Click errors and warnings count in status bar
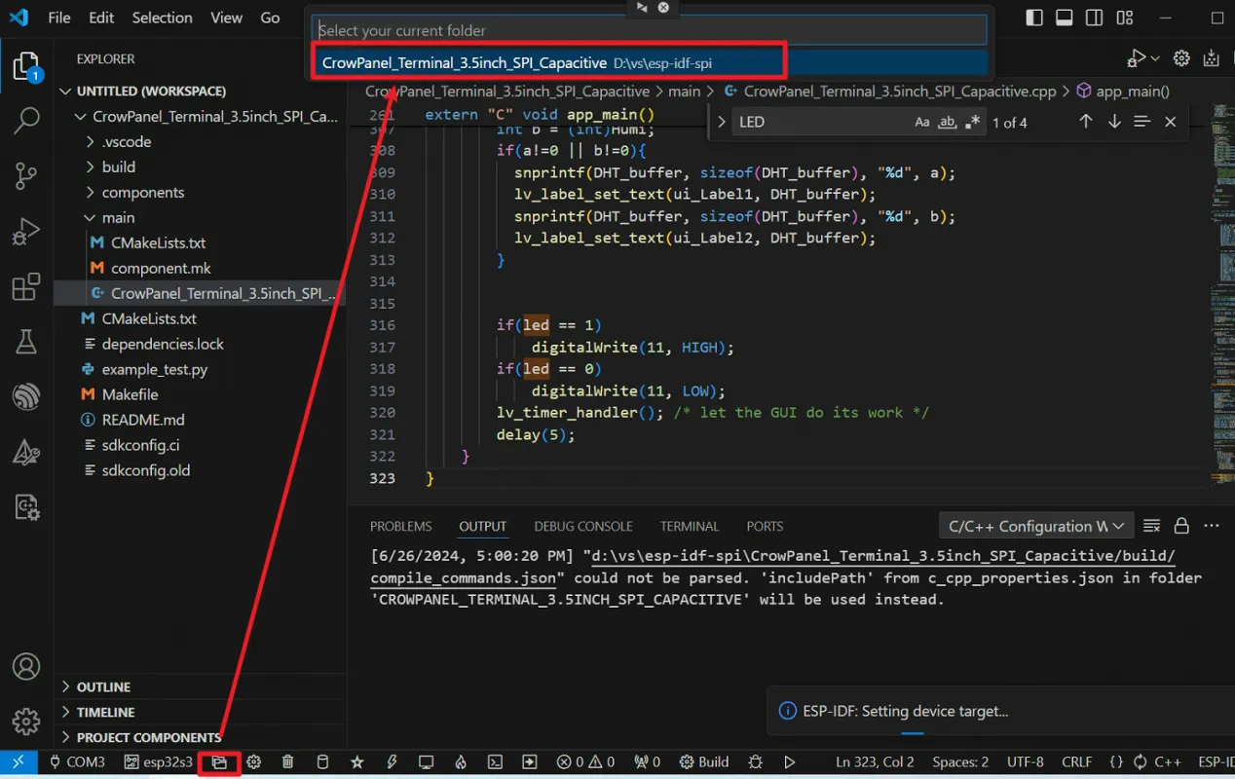Screen dimensions: 1235x779 click(585, 762)
